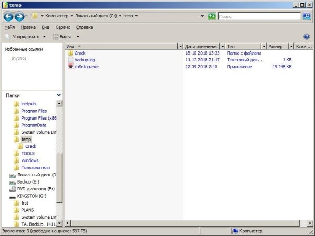Screen dimensions: 315x236
Task: Click the Back navigation arrow button
Action: point(7,16)
